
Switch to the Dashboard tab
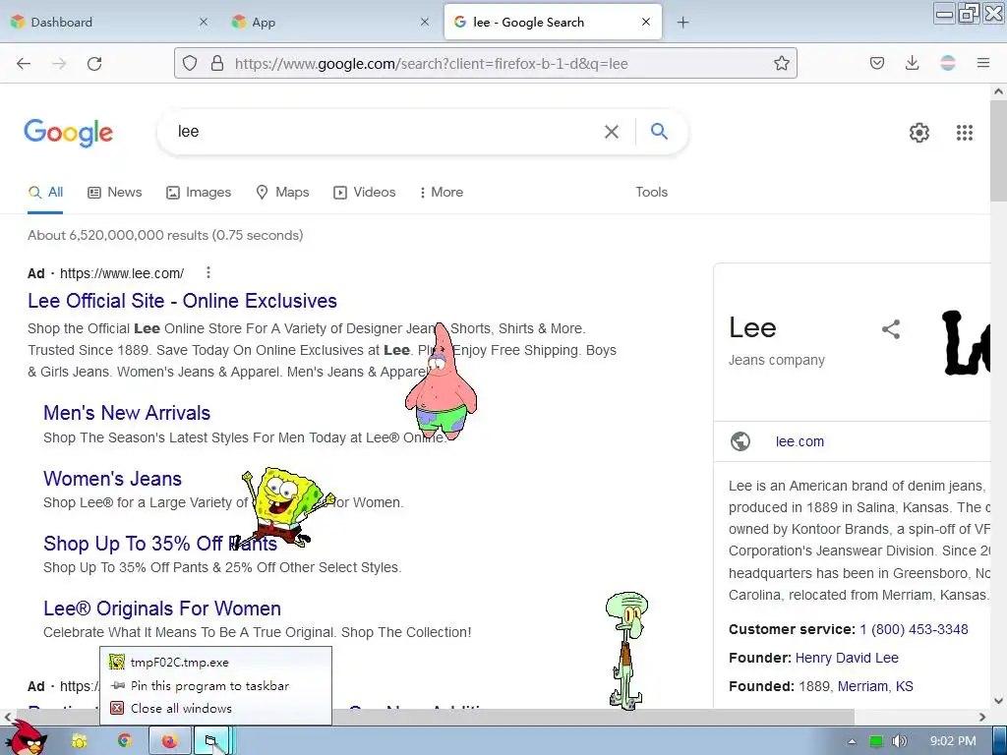pyautogui.click(x=110, y=22)
